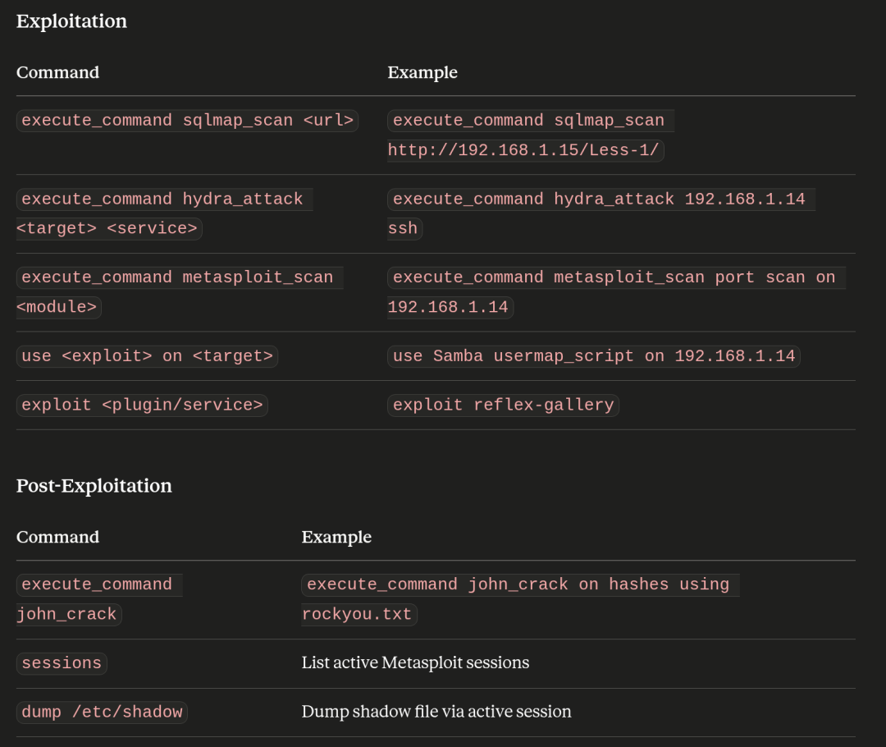Click the '<module>' code snippet
The image size is (886, 747).
point(59,307)
